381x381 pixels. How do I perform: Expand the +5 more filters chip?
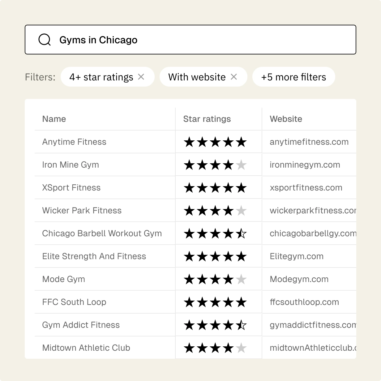point(293,77)
